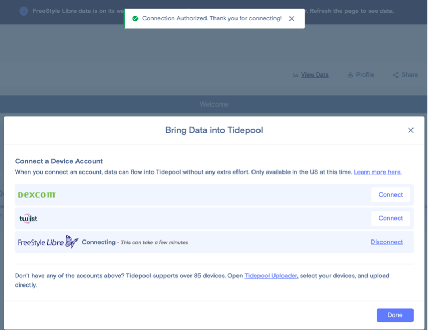Image resolution: width=428 pixels, height=330 pixels.
Task: Open the Learn more here link
Action: click(378, 172)
